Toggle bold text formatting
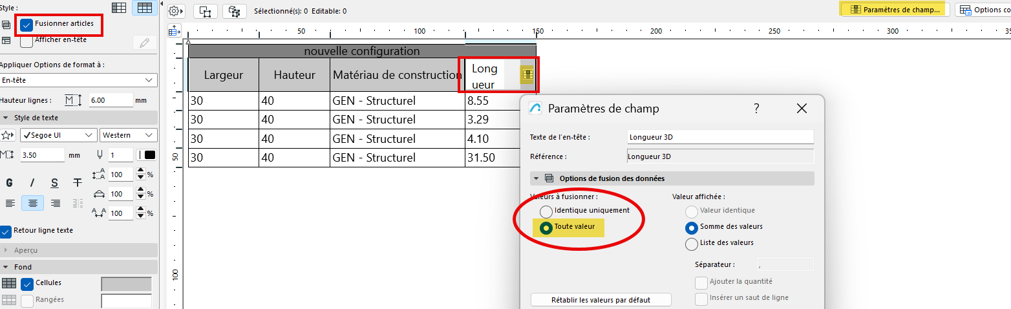Screen dimensions: 1011x309 pyautogui.click(x=10, y=183)
